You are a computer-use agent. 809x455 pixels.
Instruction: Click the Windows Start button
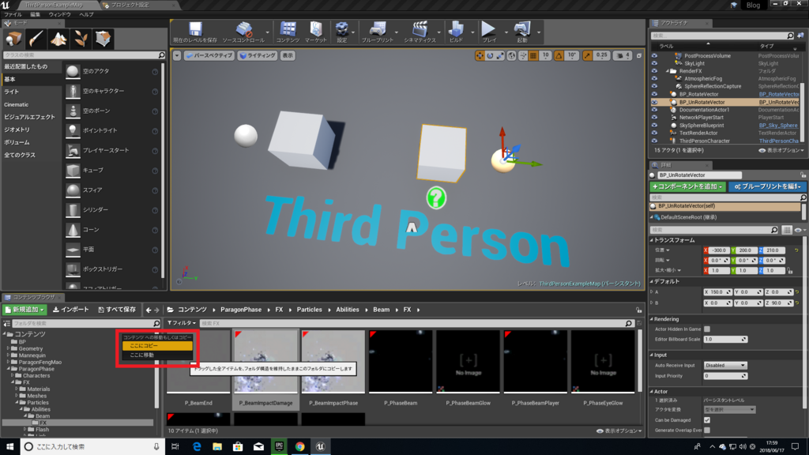coord(9,447)
